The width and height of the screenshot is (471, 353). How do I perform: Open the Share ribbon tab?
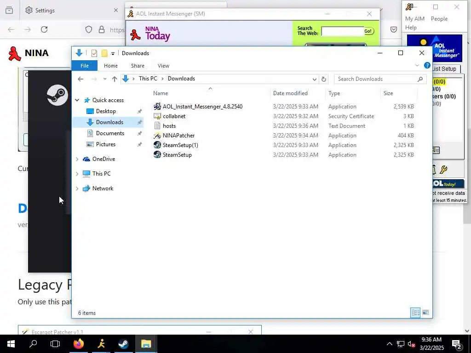click(x=138, y=66)
